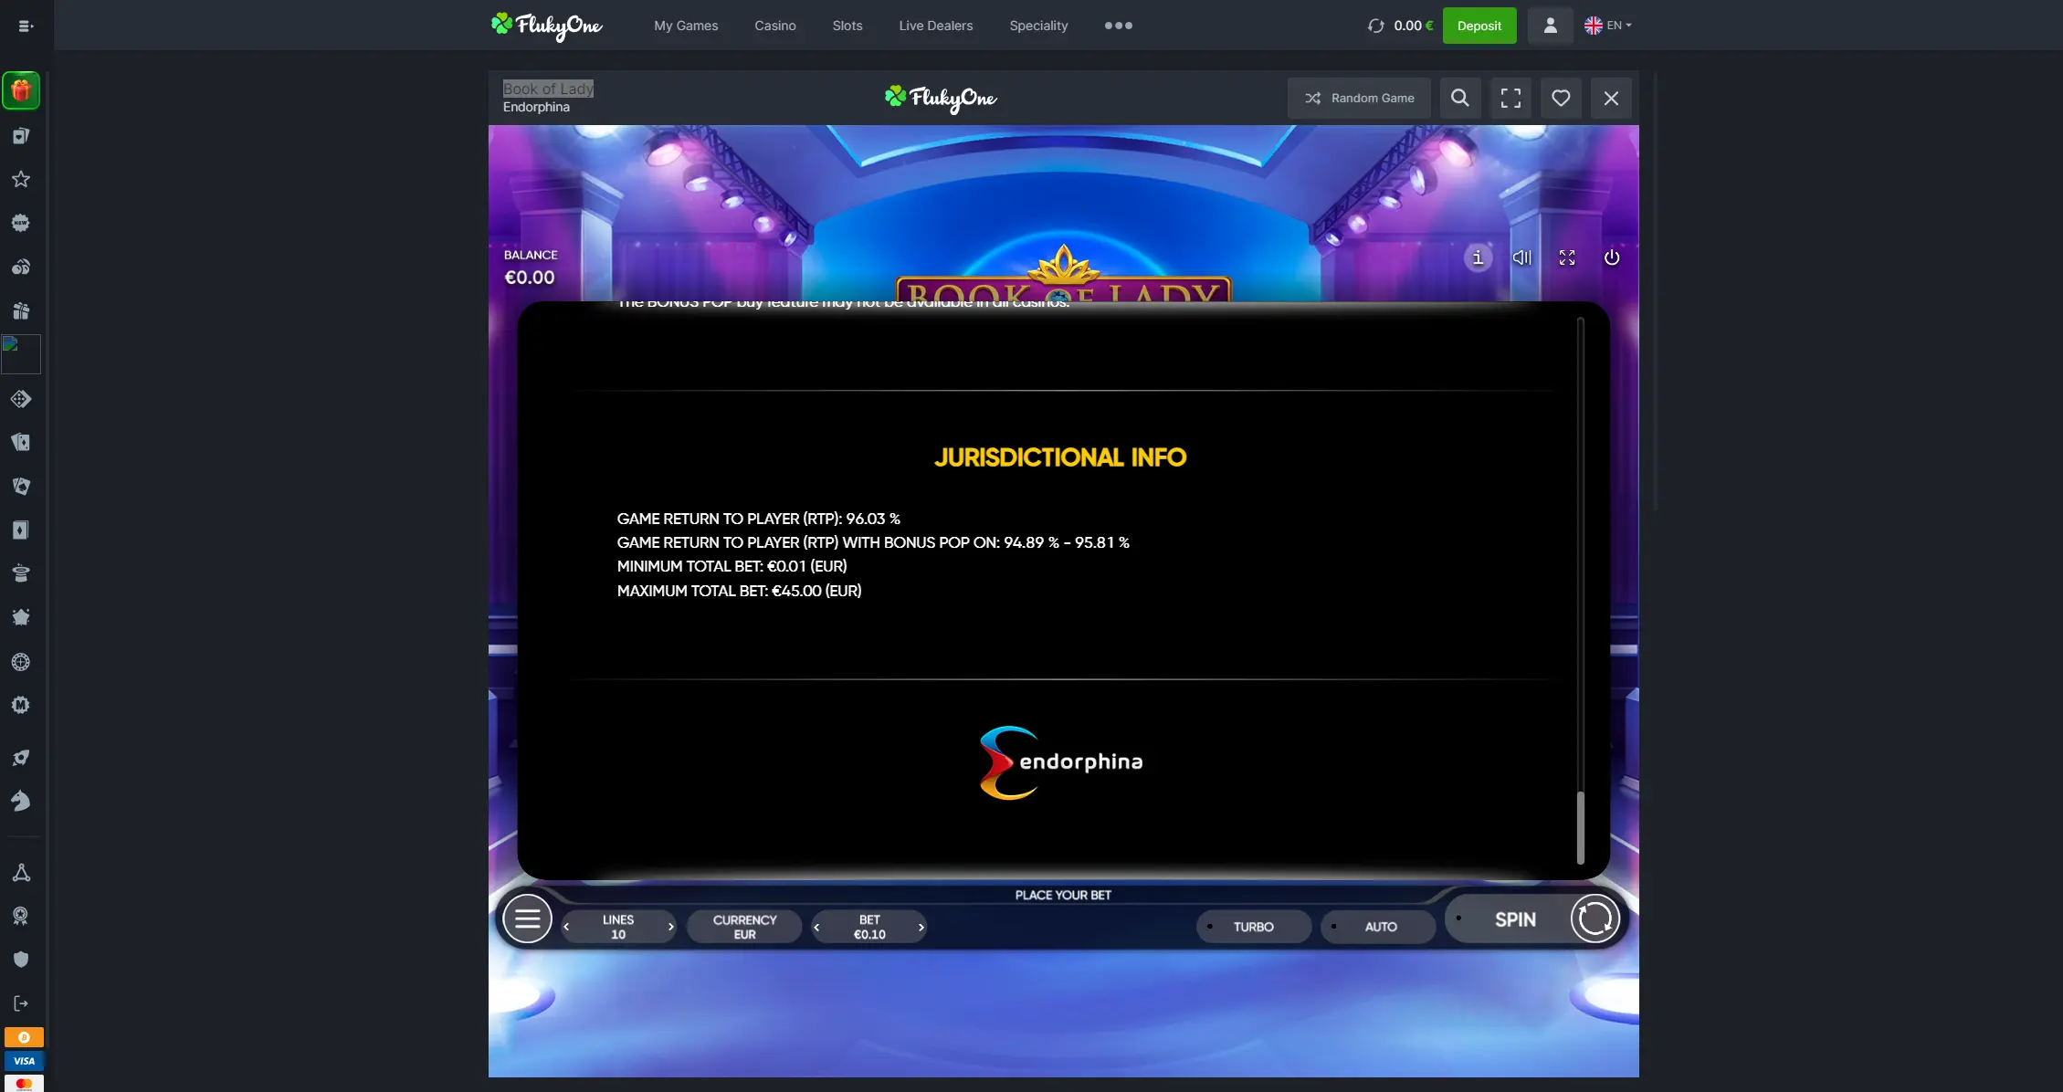Decrease the number of LINES
The width and height of the screenshot is (2063, 1092).
click(566, 927)
